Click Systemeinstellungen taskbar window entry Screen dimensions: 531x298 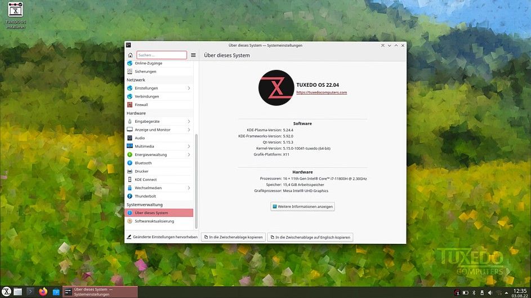[x=101, y=292]
